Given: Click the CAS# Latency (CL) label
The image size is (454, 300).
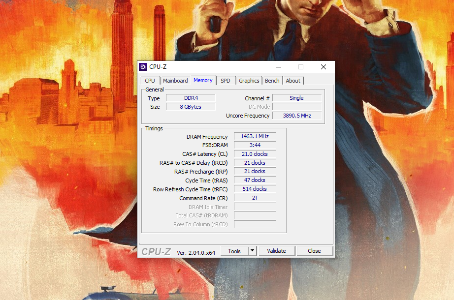Looking at the screenshot, I should point(205,154).
